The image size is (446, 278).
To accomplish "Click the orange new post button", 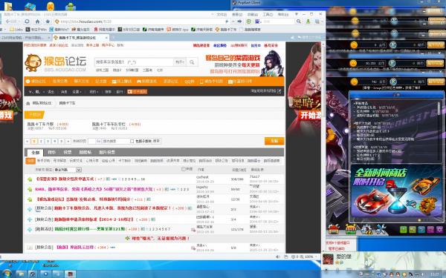I will (x=274, y=141).
